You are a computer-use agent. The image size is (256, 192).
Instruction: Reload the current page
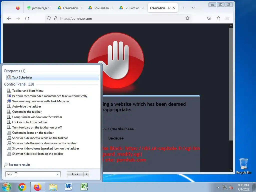27,18
